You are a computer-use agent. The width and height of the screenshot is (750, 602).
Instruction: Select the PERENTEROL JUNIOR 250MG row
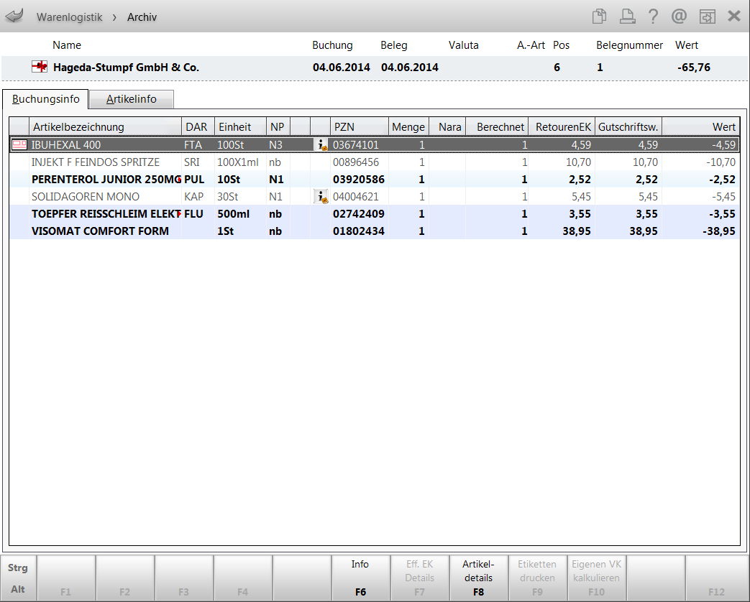(x=375, y=179)
